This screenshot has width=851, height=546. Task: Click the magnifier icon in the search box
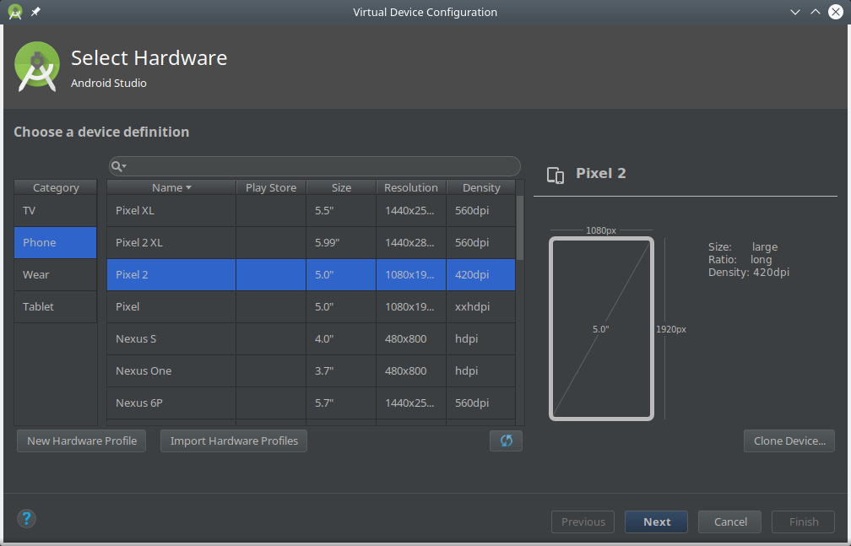pos(117,165)
